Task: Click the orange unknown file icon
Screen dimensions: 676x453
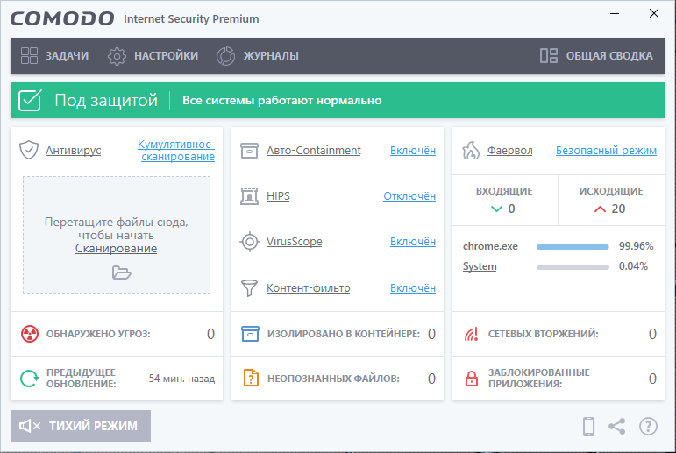Action: [x=251, y=378]
